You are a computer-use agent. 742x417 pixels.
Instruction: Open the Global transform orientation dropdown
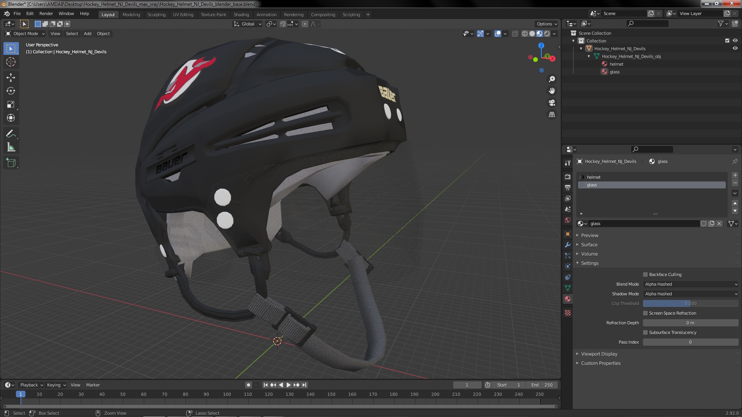[x=248, y=24]
